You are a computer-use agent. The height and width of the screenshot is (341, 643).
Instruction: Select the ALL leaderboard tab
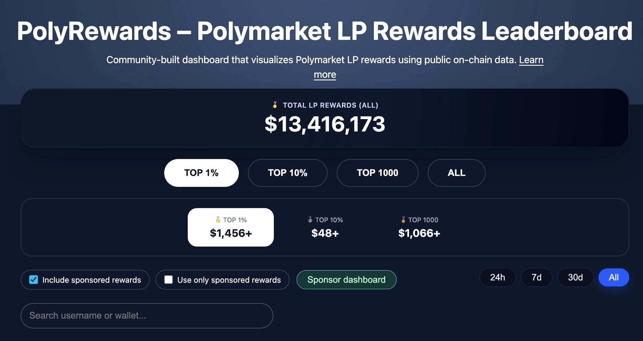point(456,173)
